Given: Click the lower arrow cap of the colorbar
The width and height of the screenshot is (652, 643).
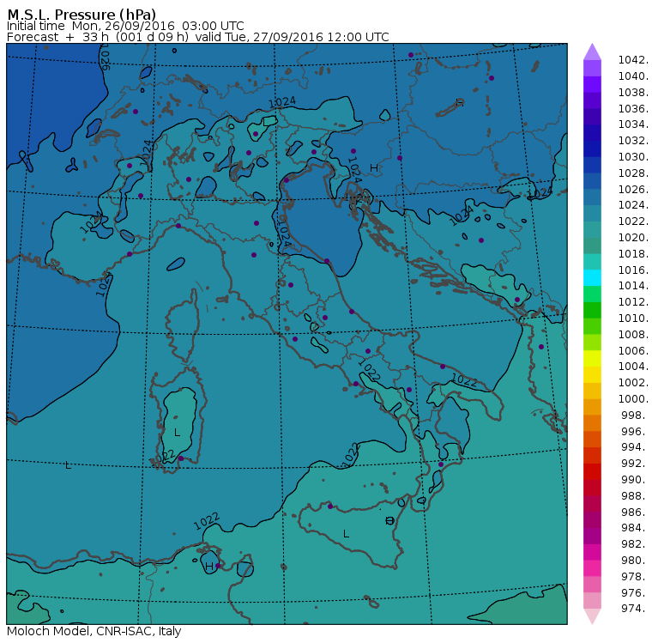Looking at the screenshot, I should pos(592,616).
